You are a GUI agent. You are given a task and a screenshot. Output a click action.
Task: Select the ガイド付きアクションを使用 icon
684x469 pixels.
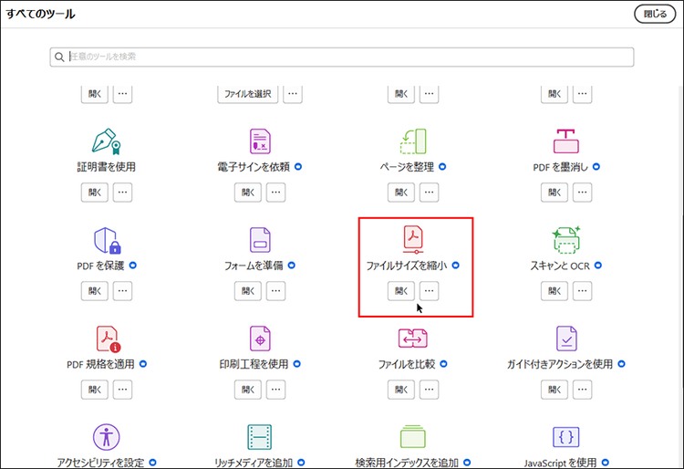click(566, 339)
